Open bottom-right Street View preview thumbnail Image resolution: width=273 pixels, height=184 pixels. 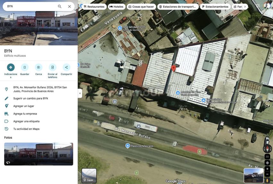point(253,175)
